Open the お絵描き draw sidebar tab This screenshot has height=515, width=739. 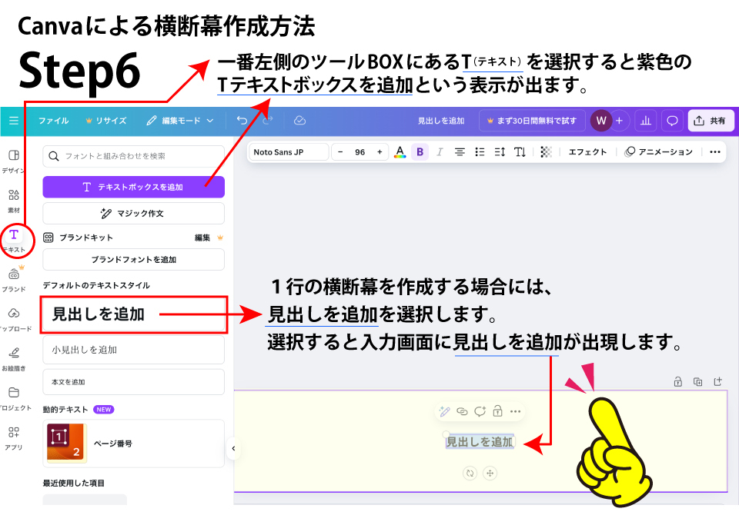[14, 359]
